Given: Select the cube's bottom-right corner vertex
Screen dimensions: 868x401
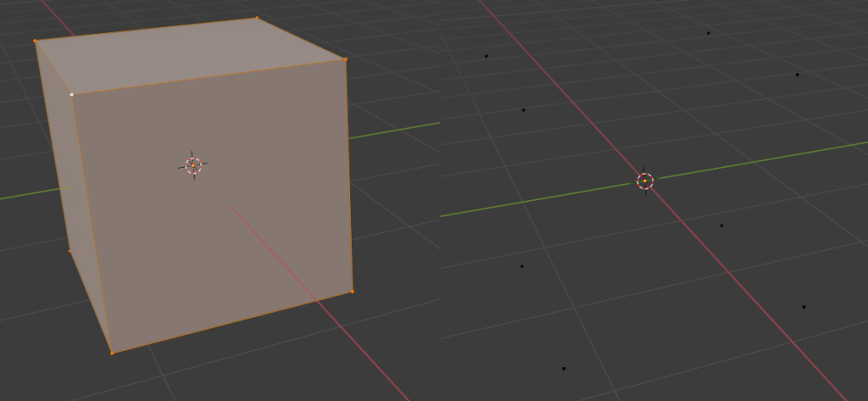Looking at the screenshot, I should pyautogui.click(x=352, y=292).
